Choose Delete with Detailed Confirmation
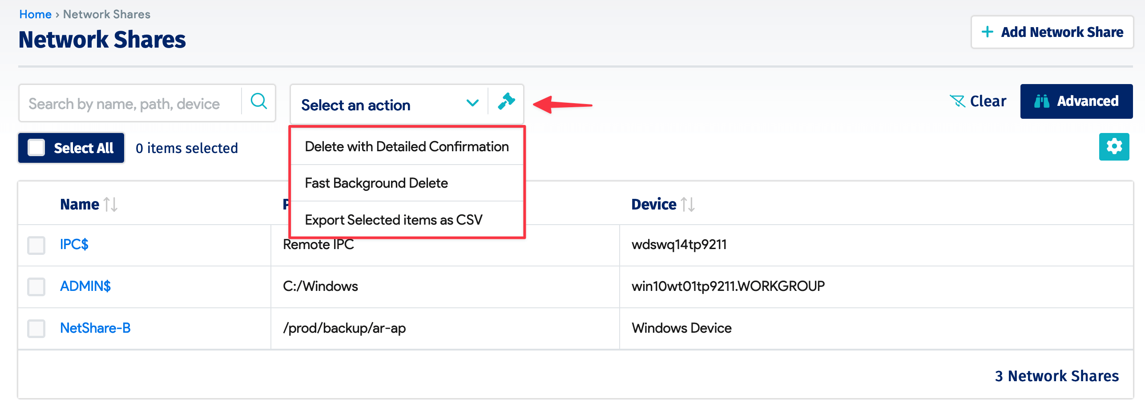Screen dimensions: 1145x411 click(407, 146)
